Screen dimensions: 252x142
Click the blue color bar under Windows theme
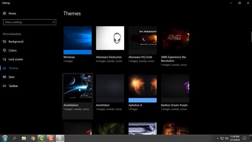(78, 52)
